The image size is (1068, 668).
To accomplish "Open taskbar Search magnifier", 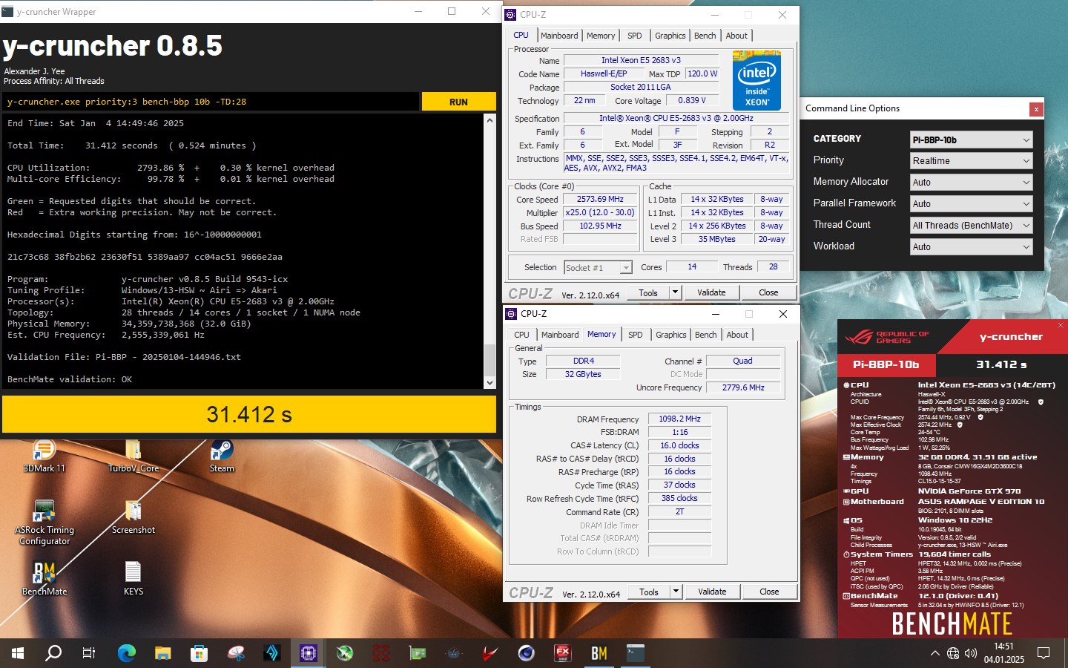I will pos(53,653).
